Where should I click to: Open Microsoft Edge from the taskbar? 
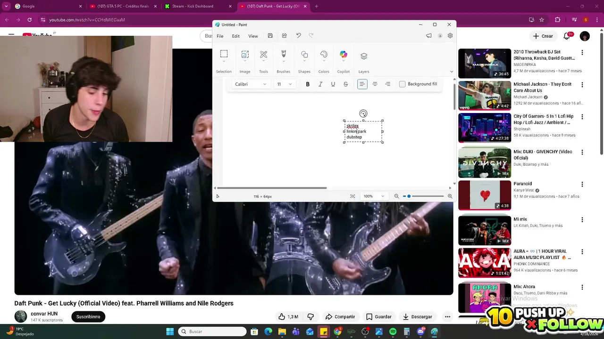268,331
